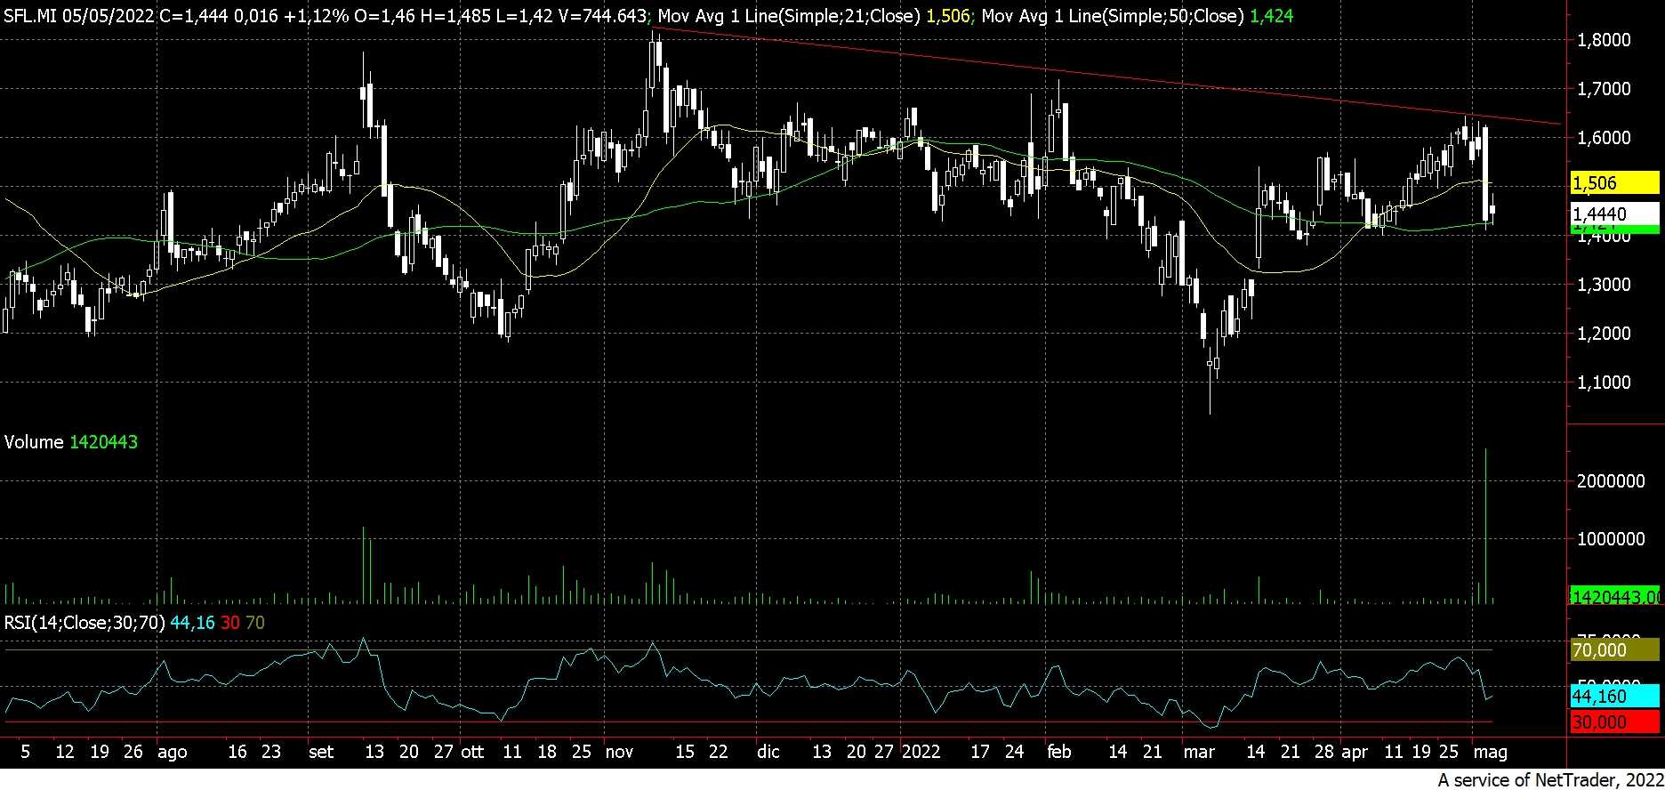Click the date label 5 on axis

[x=25, y=752]
